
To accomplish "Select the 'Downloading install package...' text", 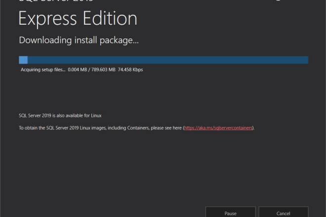I will point(79,40).
